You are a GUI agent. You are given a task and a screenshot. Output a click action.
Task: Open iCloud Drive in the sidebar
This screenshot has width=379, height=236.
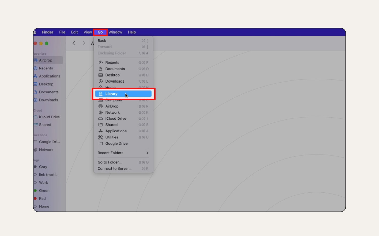[x=48, y=117]
